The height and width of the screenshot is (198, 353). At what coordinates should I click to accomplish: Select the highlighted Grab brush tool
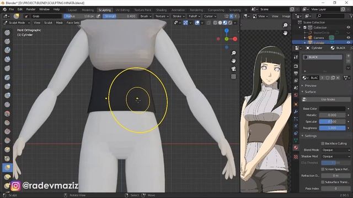7,167
